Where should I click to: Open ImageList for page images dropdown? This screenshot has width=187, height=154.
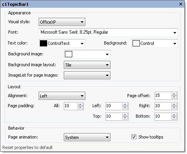click(x=87, y=75)
